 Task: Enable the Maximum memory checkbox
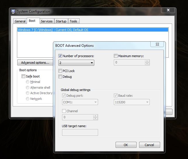[x=116, y=56]
